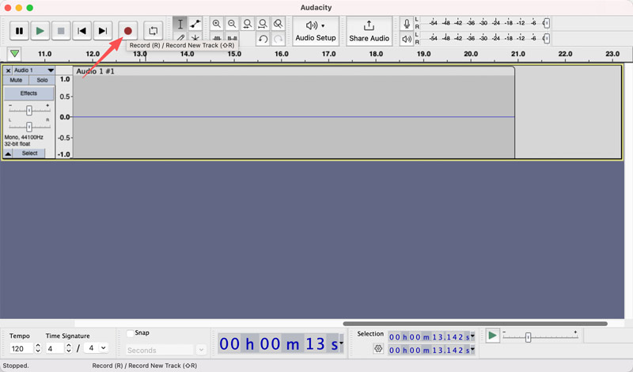Viewport: 633px width, 372px height.
Task: Click the speaker playback meter icon
Action: (x=407, y=40)
